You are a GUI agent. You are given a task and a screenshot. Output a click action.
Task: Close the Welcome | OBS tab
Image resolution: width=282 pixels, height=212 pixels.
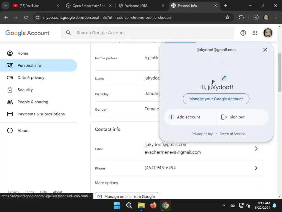pyautogui.click(x=163, y=6)
